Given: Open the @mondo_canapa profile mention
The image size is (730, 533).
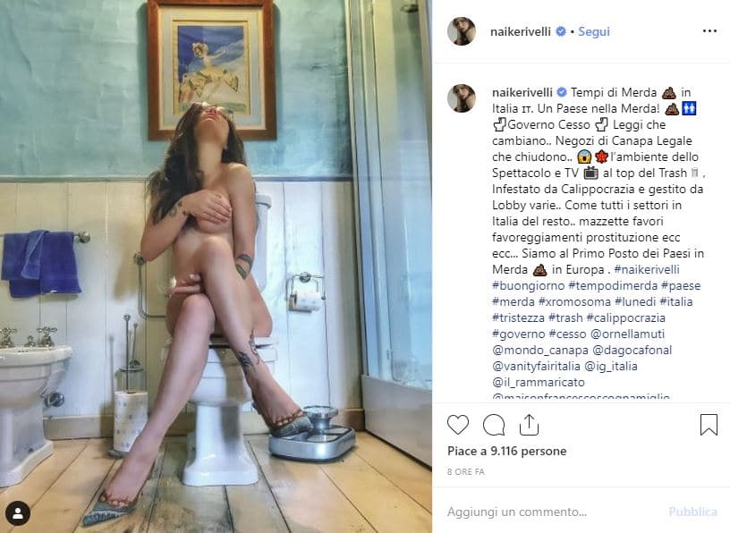Looking at the screenshot, I should [540, 350].
